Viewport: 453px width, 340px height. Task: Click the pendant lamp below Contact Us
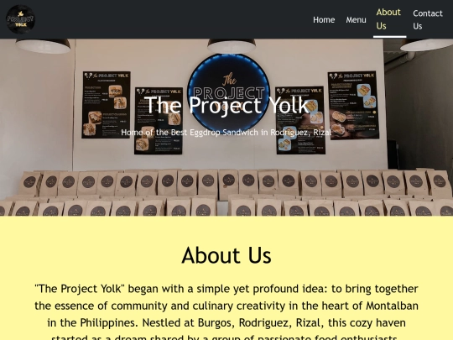(427, 45)
